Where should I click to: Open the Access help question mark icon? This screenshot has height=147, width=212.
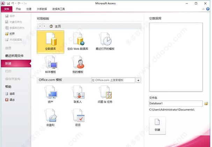(208, 9)
